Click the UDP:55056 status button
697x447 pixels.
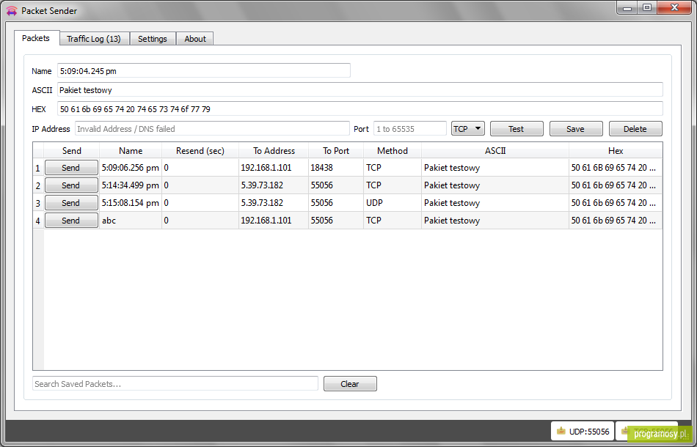pos(583,431)
